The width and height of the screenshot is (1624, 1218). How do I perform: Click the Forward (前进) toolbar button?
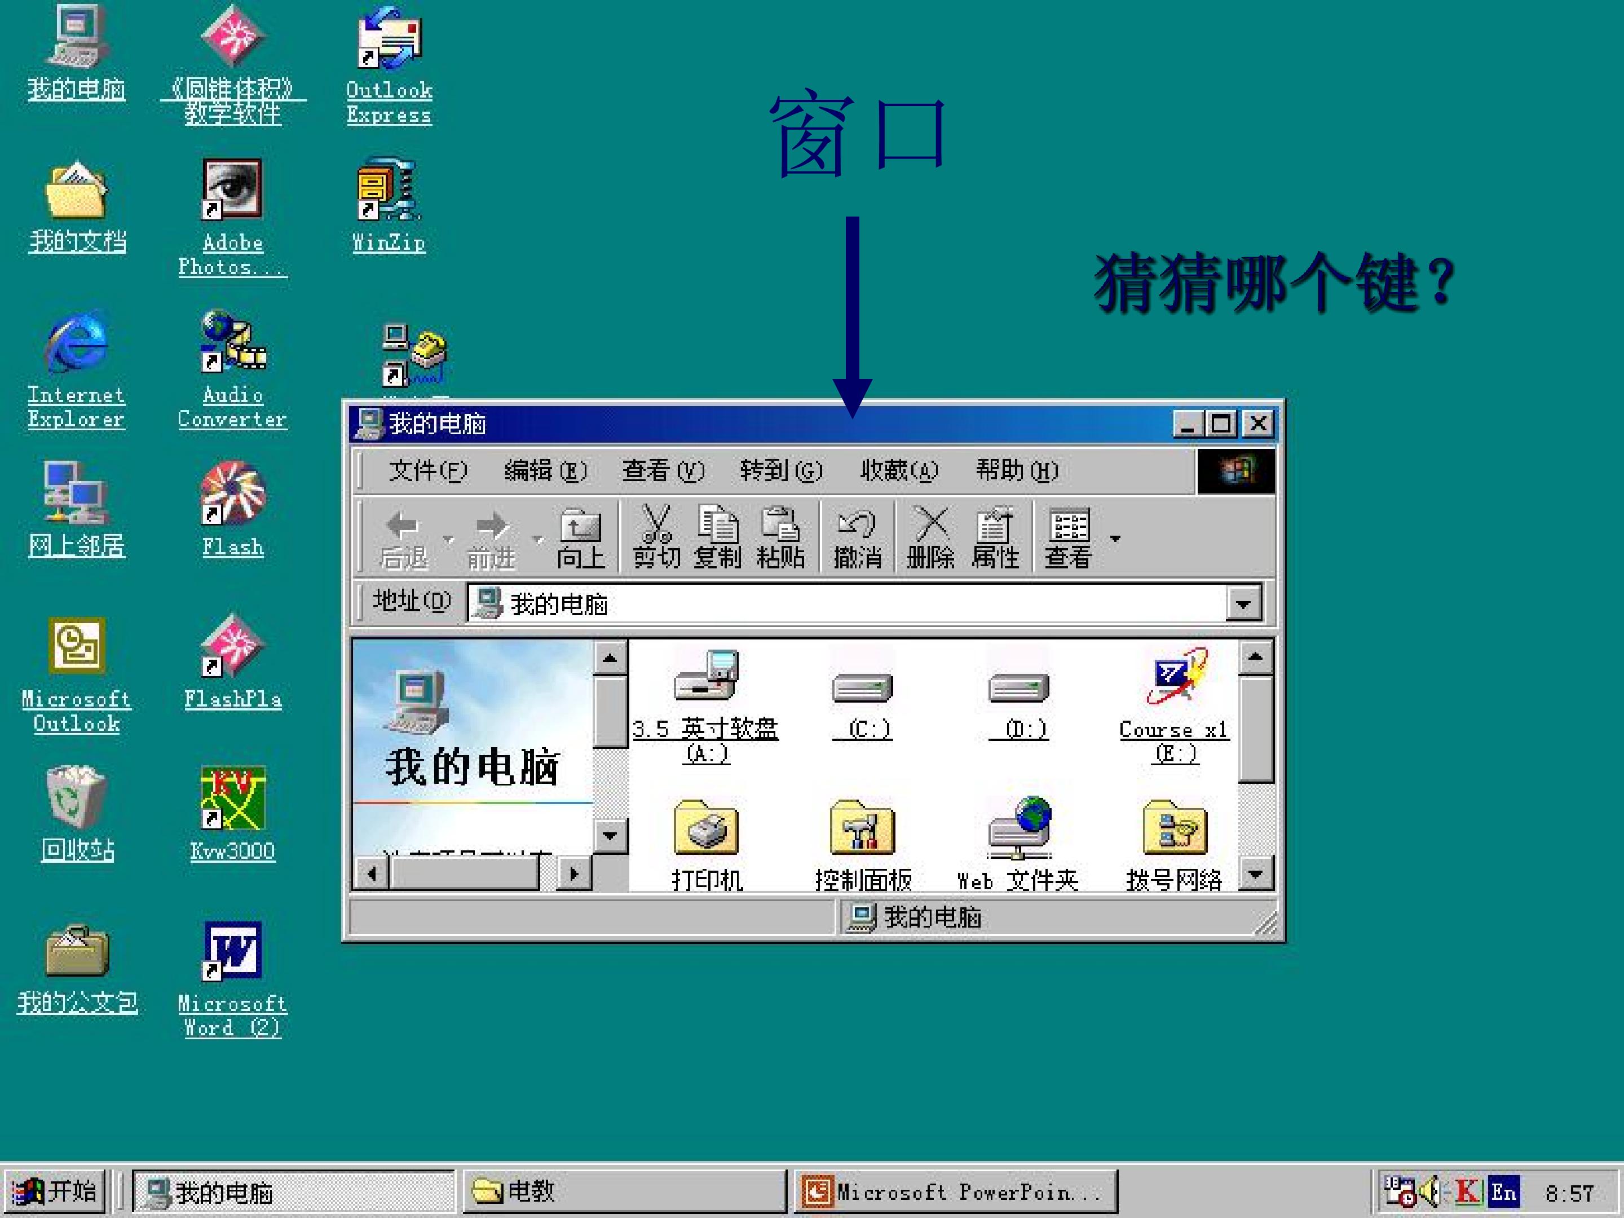[492, 539]
